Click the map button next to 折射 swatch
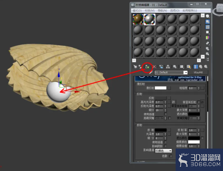Image resolution: width=223 pixels, height=171 pixels. tap(169, 130)
